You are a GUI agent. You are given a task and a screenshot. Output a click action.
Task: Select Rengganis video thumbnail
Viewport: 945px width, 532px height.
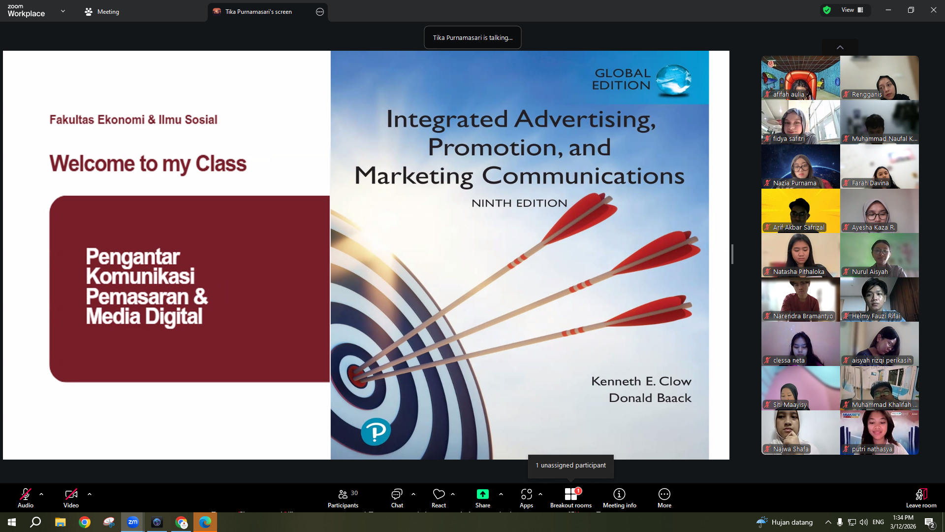880,78
